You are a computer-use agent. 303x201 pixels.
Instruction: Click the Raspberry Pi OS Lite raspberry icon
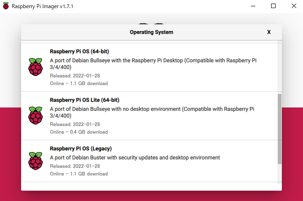(x=36, y=116)
